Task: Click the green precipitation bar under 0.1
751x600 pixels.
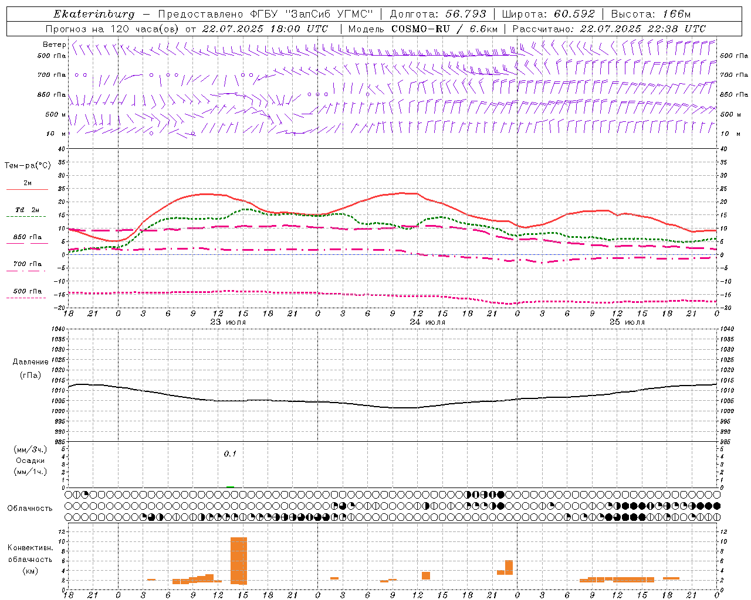Action: tap(230, 486)
